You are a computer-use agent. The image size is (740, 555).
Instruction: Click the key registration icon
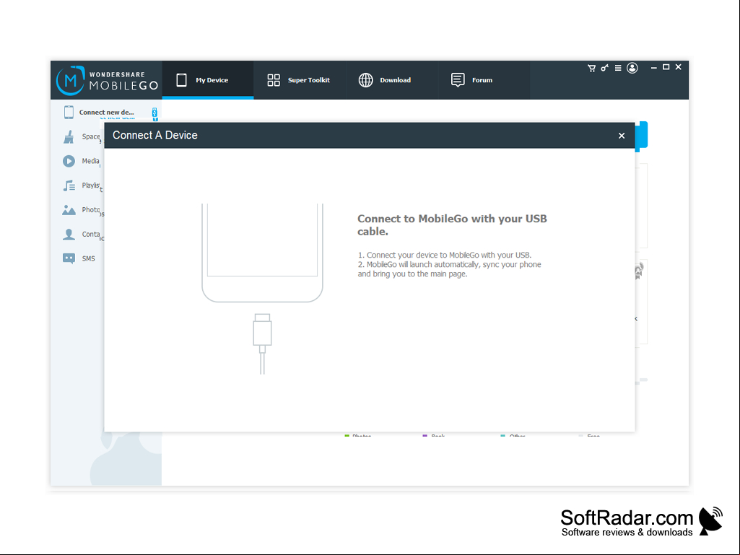604,68
